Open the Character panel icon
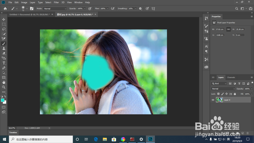 pos(206,46)
